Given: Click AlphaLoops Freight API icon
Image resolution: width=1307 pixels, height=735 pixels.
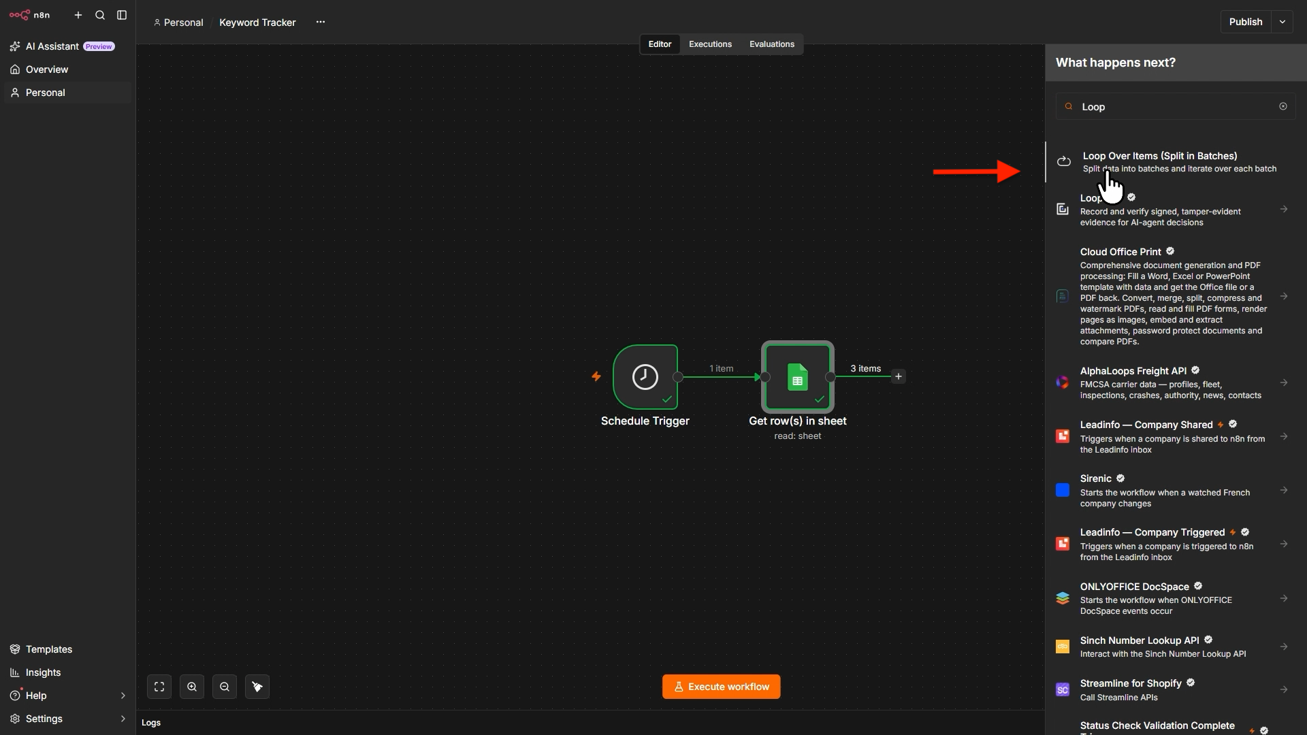Looking at the screenshot, I should coord(1063,382).
